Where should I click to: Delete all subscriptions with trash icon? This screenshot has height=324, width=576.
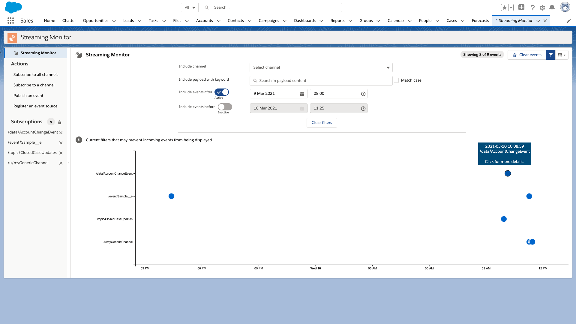pos(60,122)
